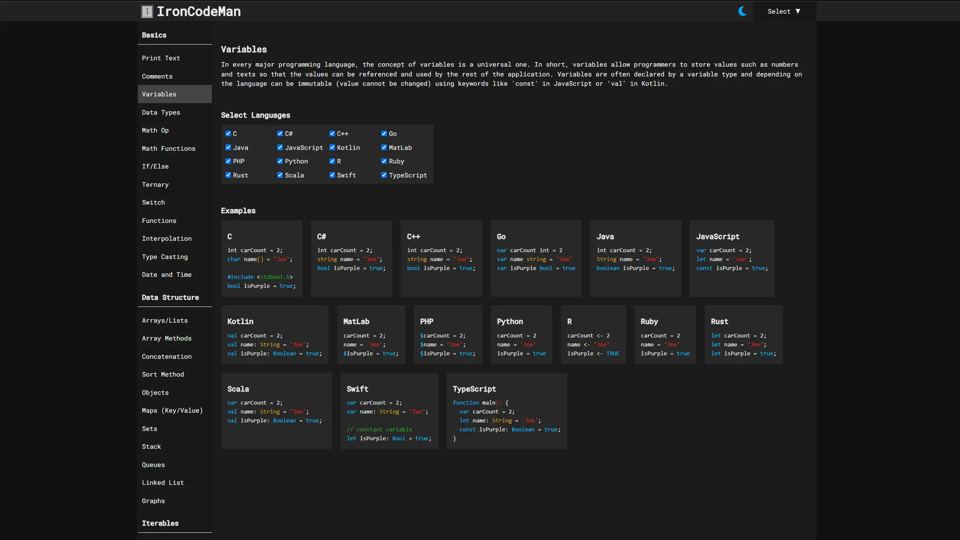
Task: Open Date and Time in sidebar
Action: [x=175, y=275]
